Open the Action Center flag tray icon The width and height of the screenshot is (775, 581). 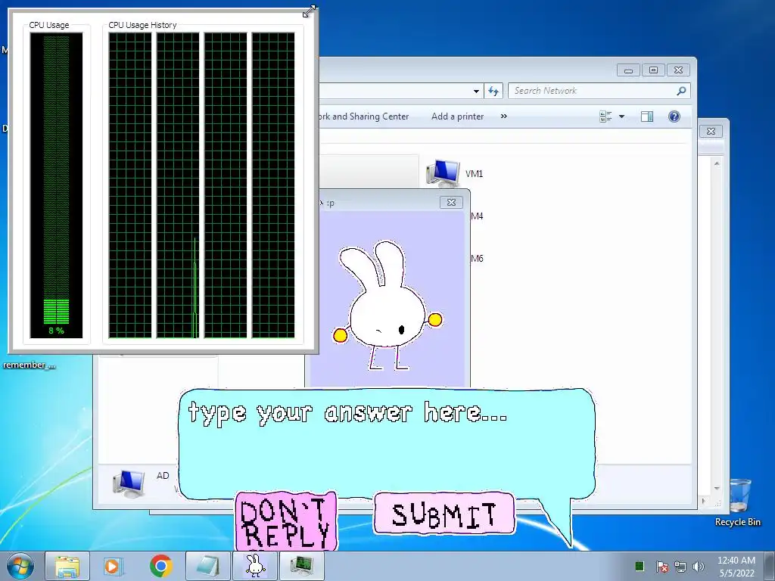click(661, 567)
